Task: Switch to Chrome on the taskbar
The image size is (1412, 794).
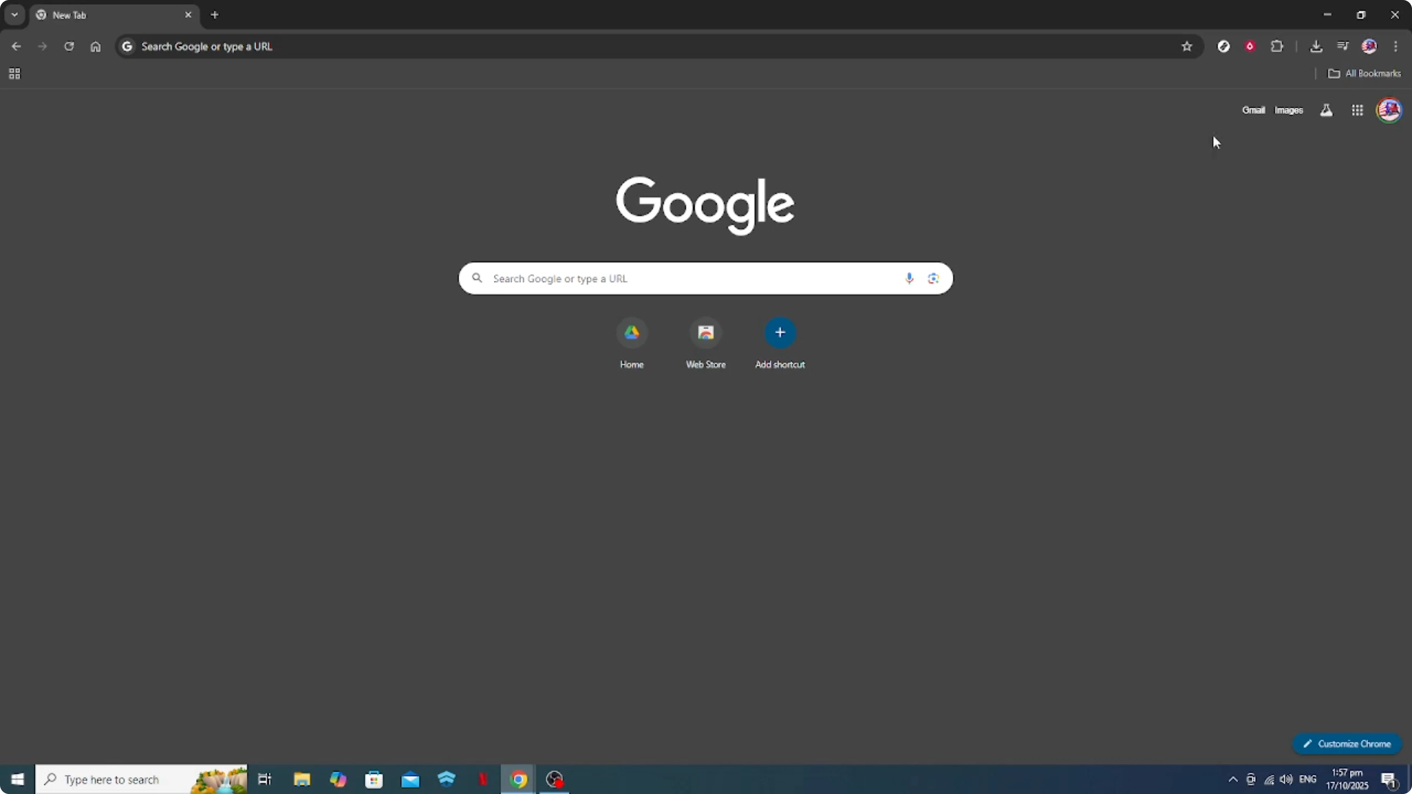Action: pyautogui.click(x=518, y=779)
